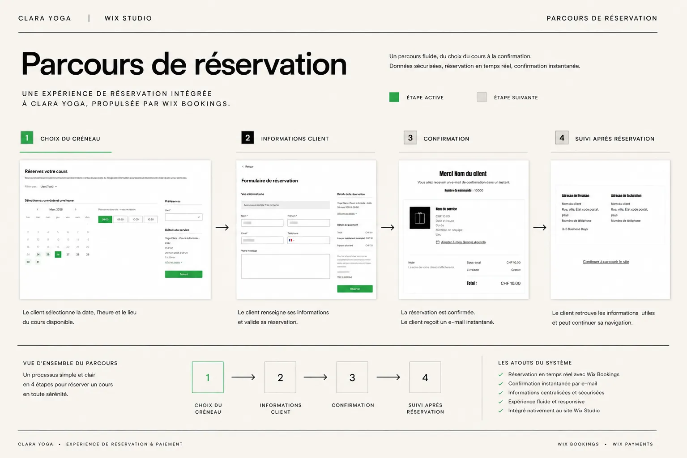Select date 31 in calendar
This screenshot has height=458, width=687.
coord(38,262)
